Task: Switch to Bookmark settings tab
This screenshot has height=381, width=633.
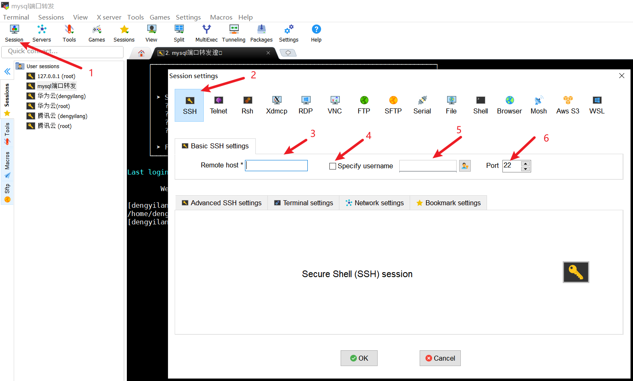Action: (448, 203)
